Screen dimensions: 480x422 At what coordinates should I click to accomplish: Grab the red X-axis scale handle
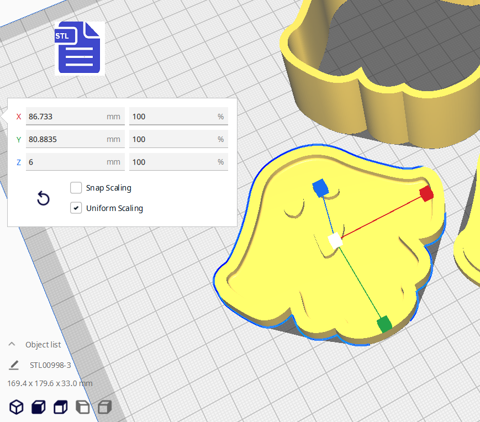tap(426, 193)
